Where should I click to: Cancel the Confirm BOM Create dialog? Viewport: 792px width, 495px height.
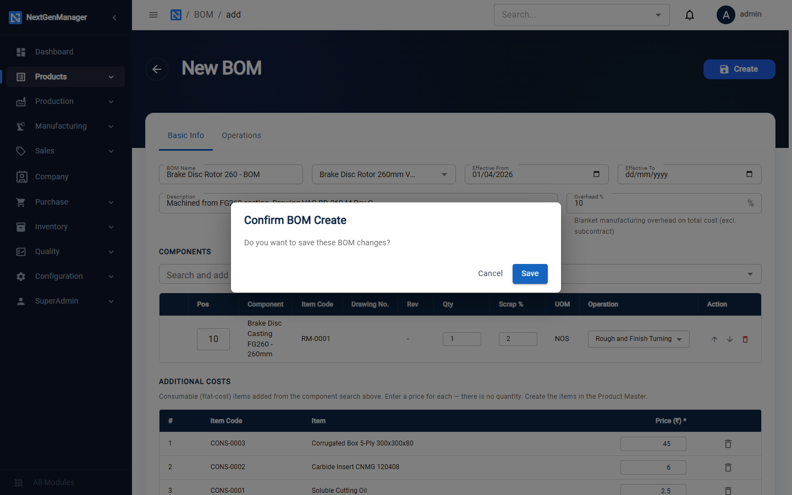click(491, 274)
